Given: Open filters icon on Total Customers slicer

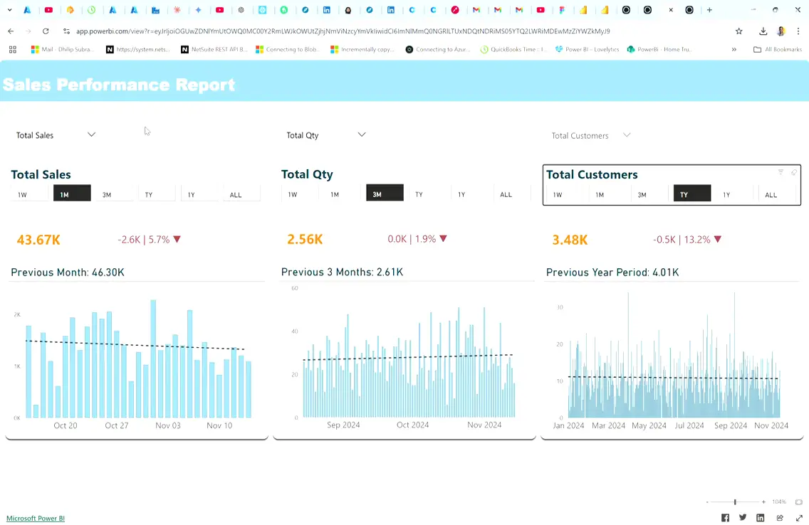Looking at the screenshot, I should [x=781, y=172].
